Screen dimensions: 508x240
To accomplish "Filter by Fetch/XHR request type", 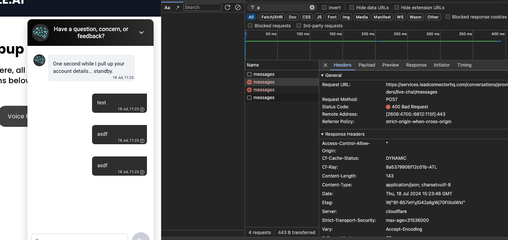I will [x=272, y=17].
